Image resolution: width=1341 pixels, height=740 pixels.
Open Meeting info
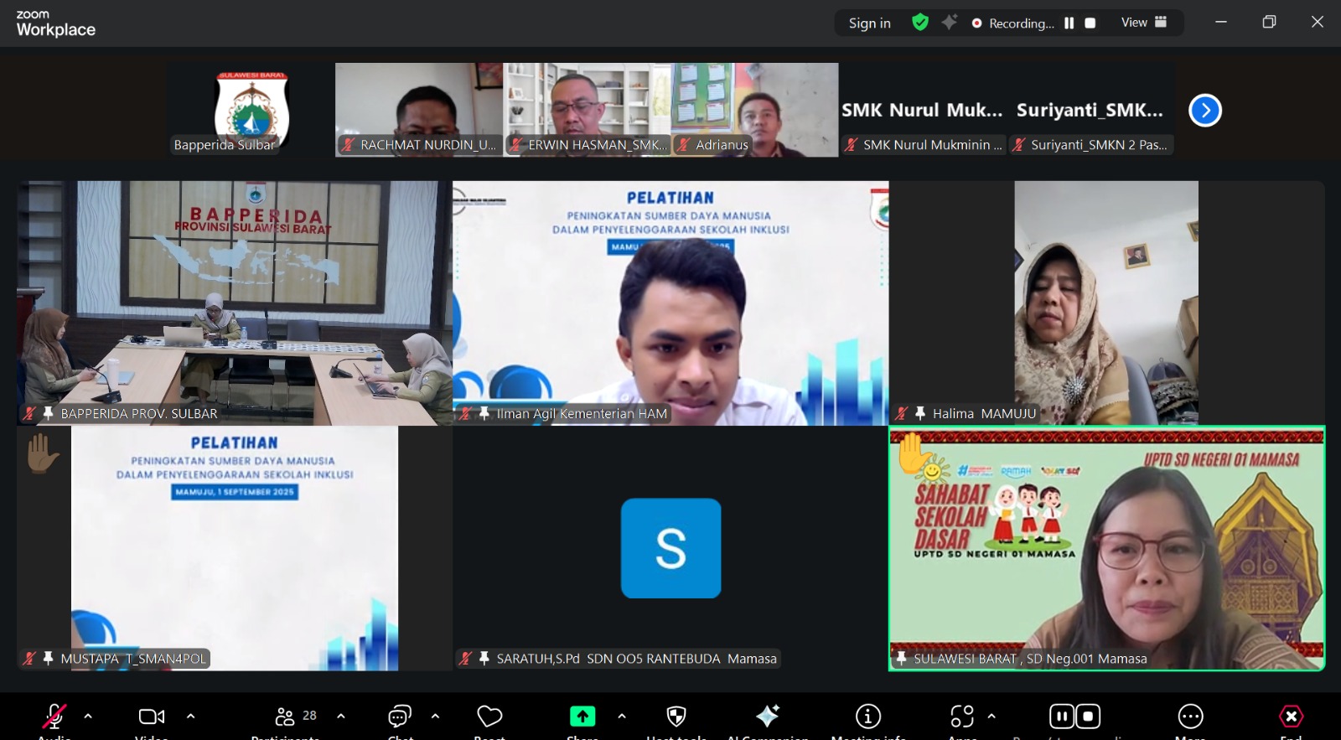[868, 717]
